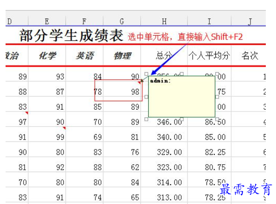Select the 化学 header cell
The height and width of the screenshot is (204, 276).
(47, 56)
